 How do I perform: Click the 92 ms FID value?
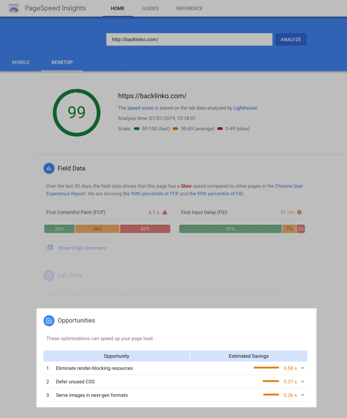tap(287, 212)
